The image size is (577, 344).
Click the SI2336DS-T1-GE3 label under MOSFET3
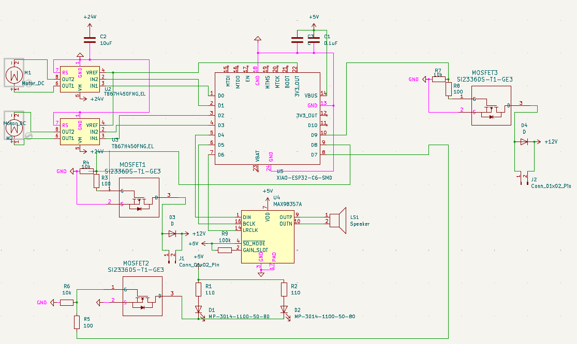(x=485, y=80)
